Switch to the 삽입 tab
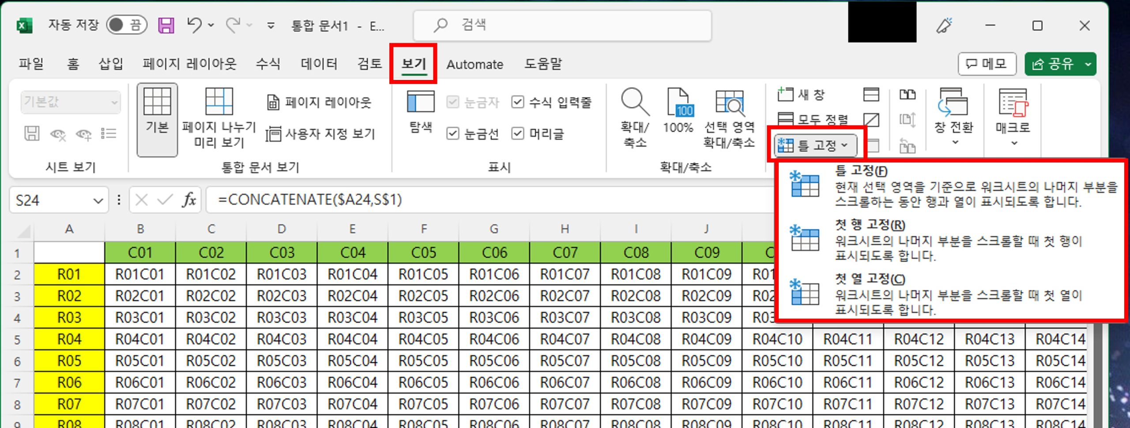Image resolution: width=1130 pixels, height=428 pixels. pos(111,64)
